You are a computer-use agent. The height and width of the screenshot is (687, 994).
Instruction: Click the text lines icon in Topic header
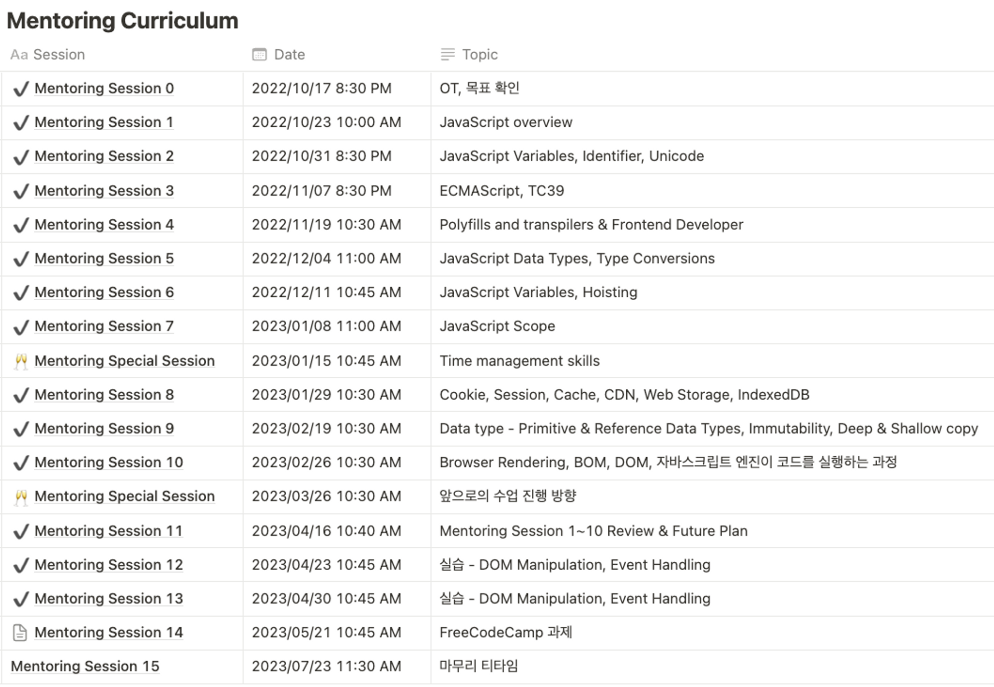[x=447, y=54]
